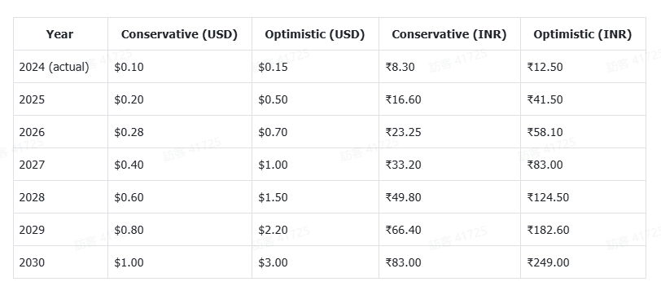The width and height of the screenshot is (661, 295).
Task: Click the Optimistic (INR) column header
Action: [x=583, y=34]
